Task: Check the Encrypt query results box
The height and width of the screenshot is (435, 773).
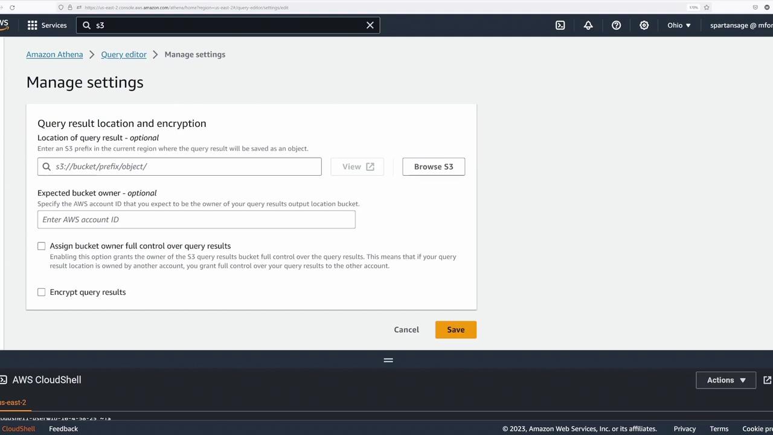Action: [42, 292]
